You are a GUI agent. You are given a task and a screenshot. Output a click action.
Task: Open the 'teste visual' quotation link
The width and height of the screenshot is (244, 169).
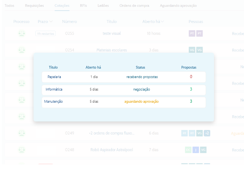point(112,33)
